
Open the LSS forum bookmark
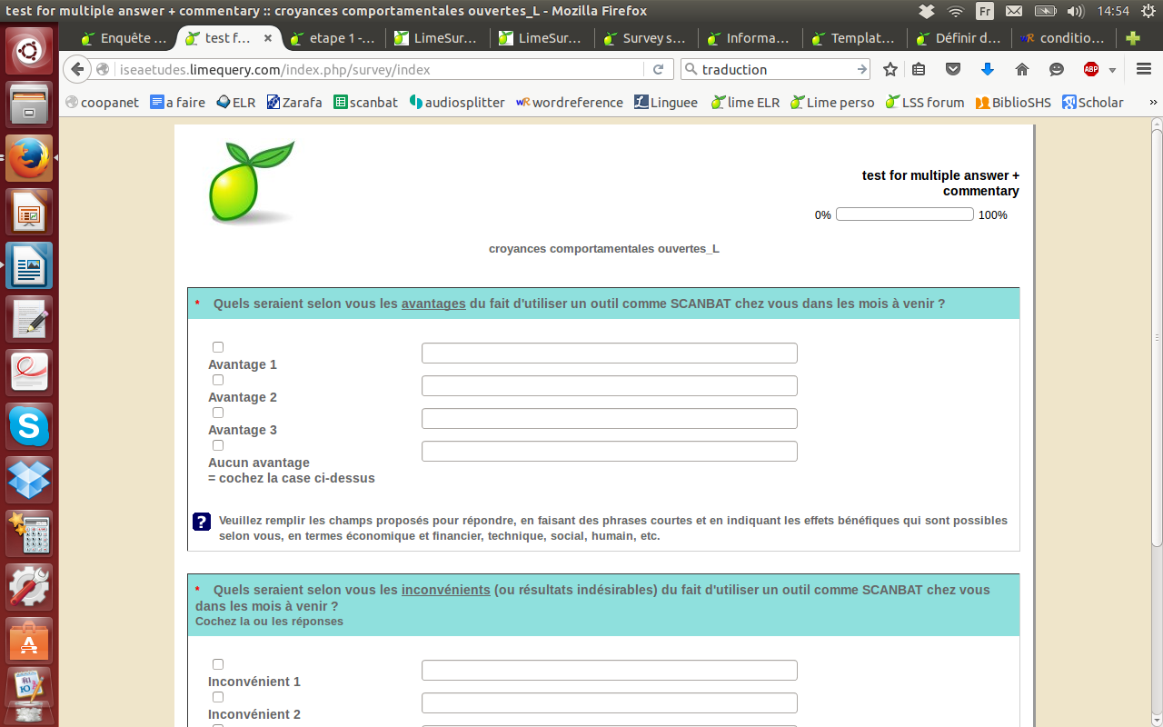(x=925, y=103)
